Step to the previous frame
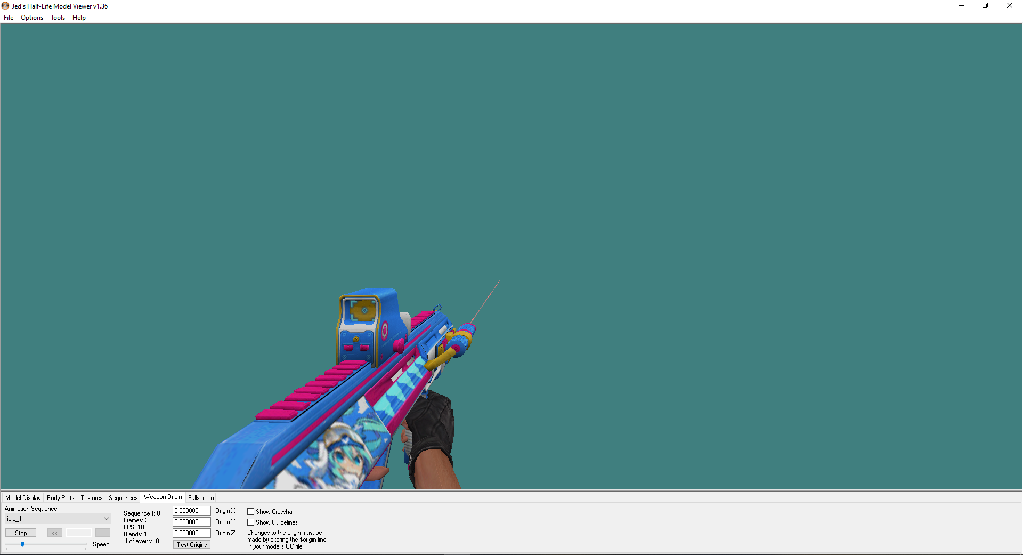 [x=55, y=533]
